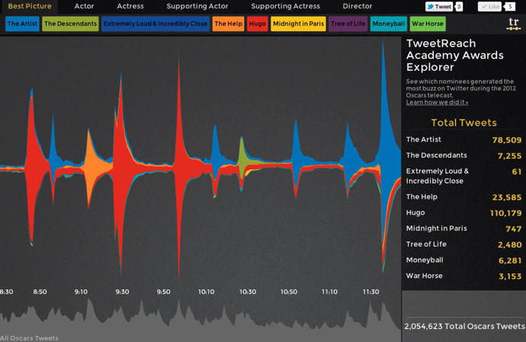Click the 3,153 tweet count value
This screenshot has height=342, width=526.
pos(510,276)
